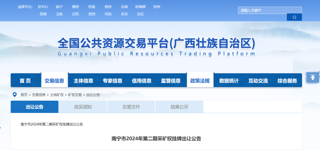Open the 结果公示 tab

tap(179, 107)
